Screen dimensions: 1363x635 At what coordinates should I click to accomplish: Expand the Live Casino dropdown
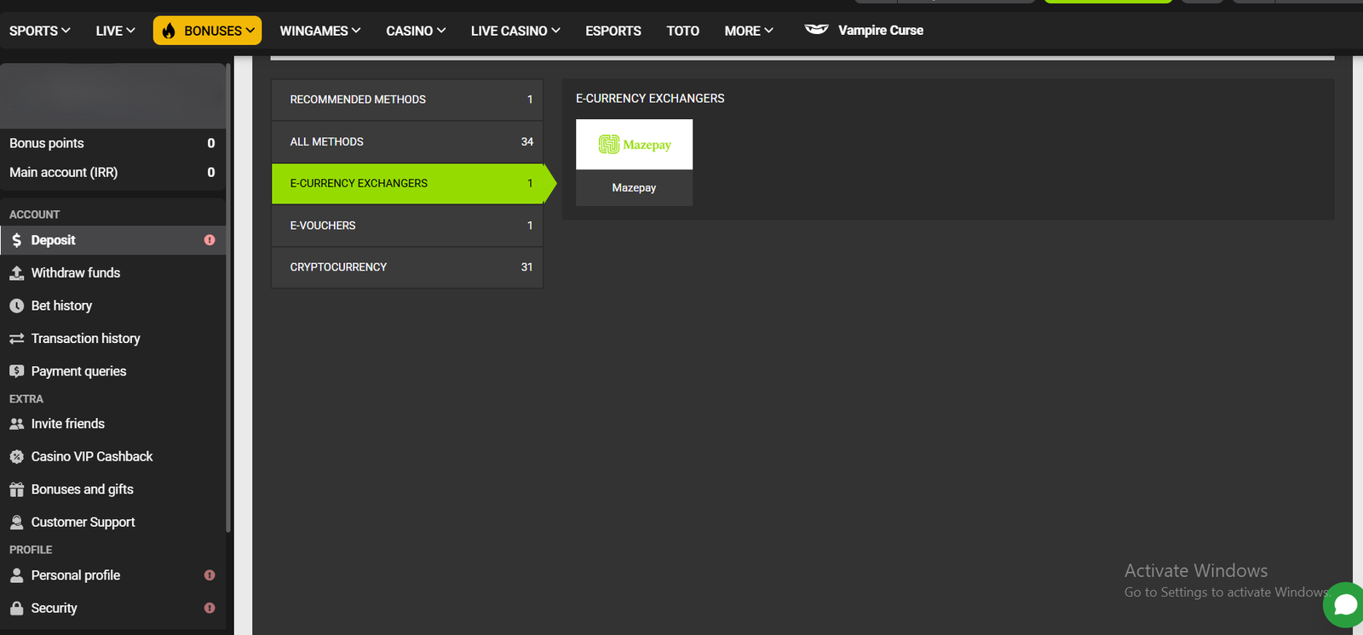pyautogui.click(x=515, y=31)
